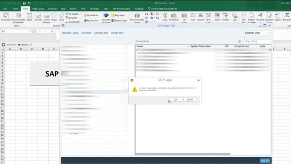Expand the Screenshot dropdown
Image resolution: width=291 pixels, height=164 pixels.
click(x=80, y=22)
